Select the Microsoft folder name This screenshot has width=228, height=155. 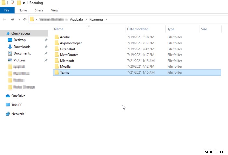[67, 61]
